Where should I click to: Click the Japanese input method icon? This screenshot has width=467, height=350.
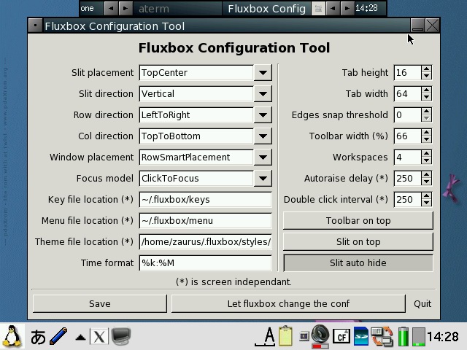[x=38, y=337]
